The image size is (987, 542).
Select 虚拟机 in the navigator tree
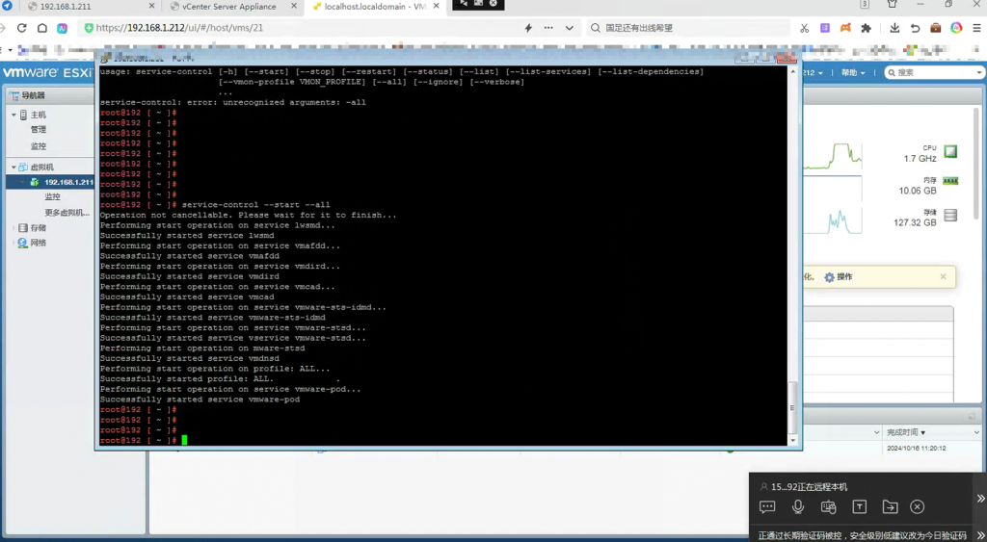[x=41, y=168]
